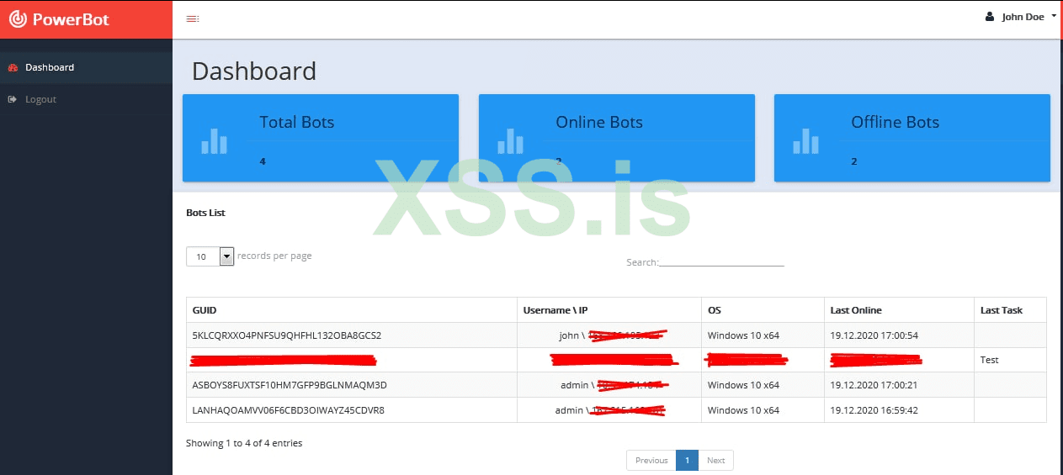Open the John Doe user dropdown
1063x475 pixels.
[x=1021, y=17]
